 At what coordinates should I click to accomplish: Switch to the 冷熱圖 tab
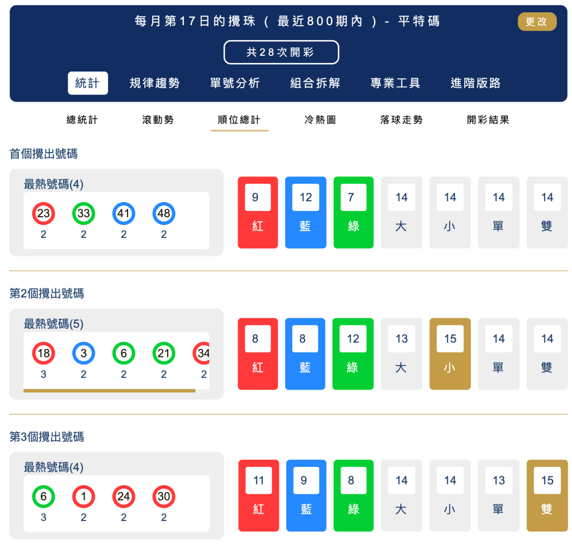point(319,119)
